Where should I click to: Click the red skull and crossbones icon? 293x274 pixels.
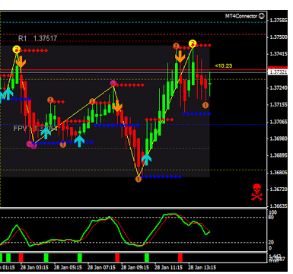click(x=256, y=192)
